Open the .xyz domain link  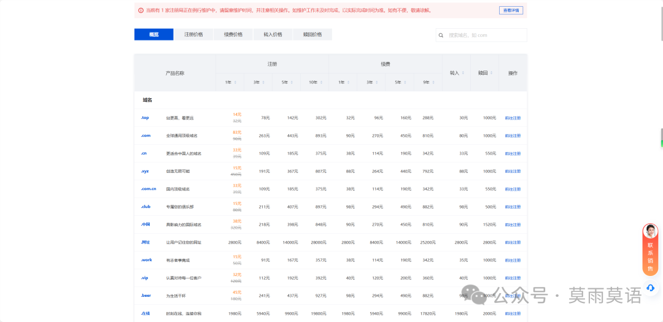tap(145, 171)
